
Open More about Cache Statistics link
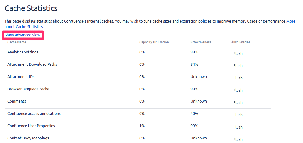(x=24, y=27)
